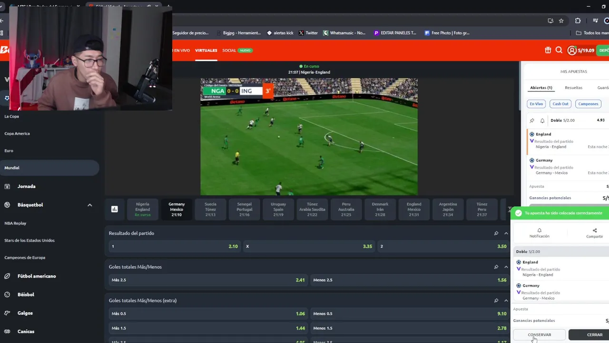Select the Senegal Portugal 21:16 match
Viewport: 609px width, 343px height.
[245, 209]
